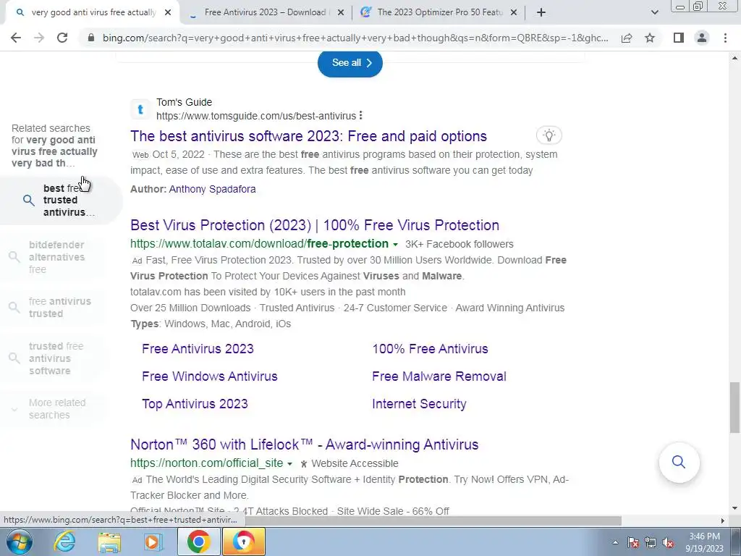Click the Website Accessible label
The image size is (741, 556).
click(355, 464)
